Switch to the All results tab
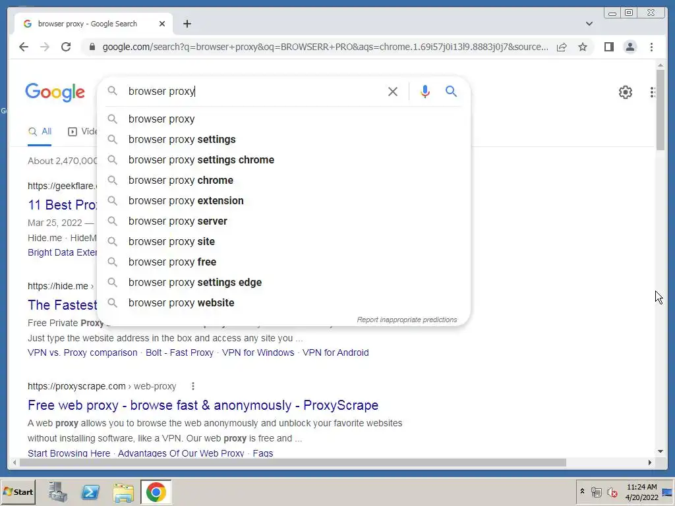This screenshot has height=506, width=675. click(x=40, y=132)
